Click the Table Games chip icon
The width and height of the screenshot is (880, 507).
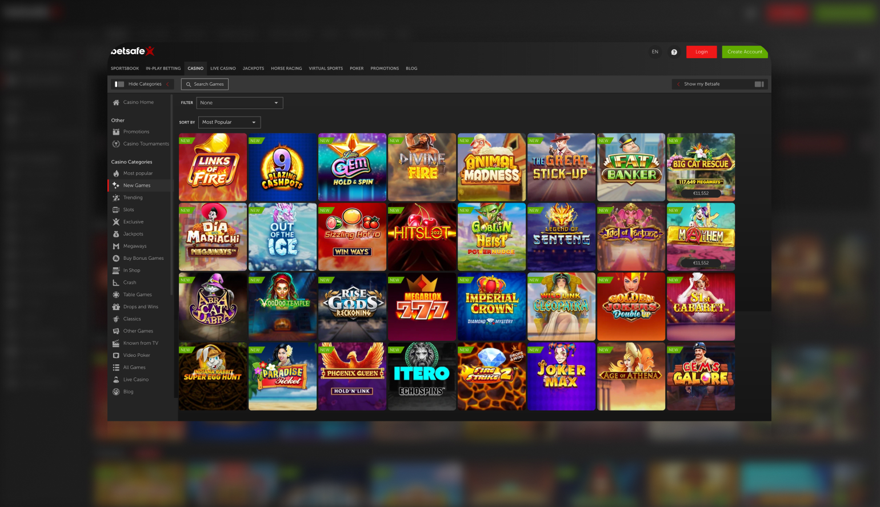pos(116,295)
